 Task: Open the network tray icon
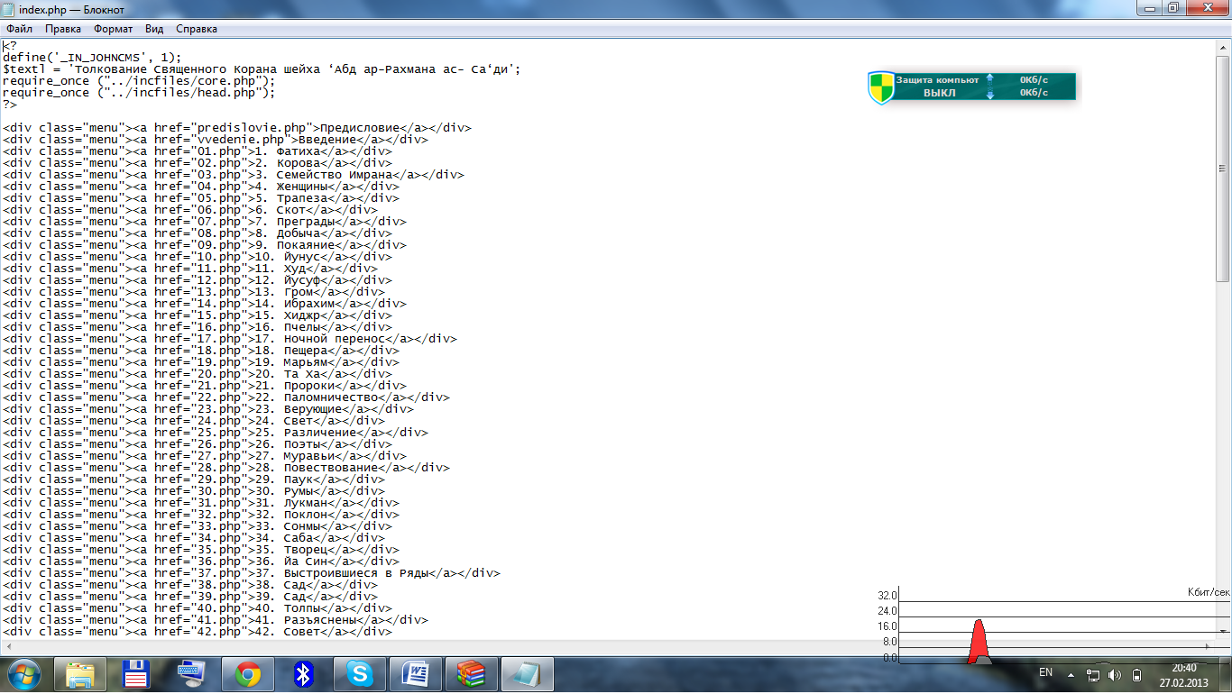click(x=1093, y=674)
